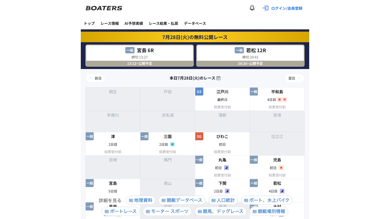Viewport: 390px width, 219px height.
Task: Click the alarm clock icon in 三国 cell
Action: point(172,144)
